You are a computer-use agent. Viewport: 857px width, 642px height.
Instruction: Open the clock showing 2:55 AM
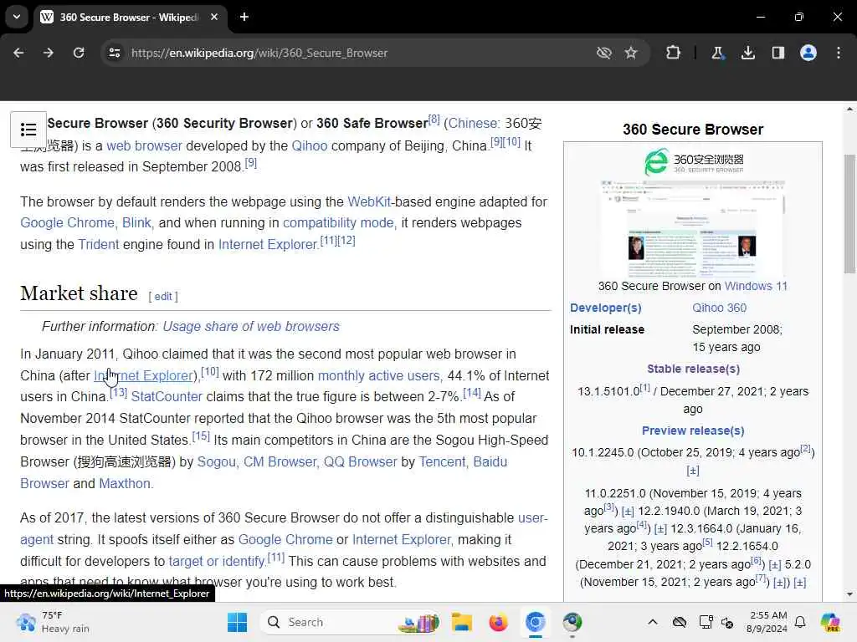click(x=767, y=622)
